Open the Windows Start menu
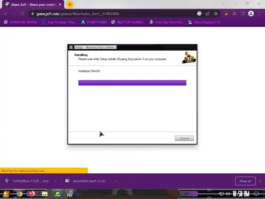Image resolution: width=265 pixels, height=199 pixels. point(6,194)
